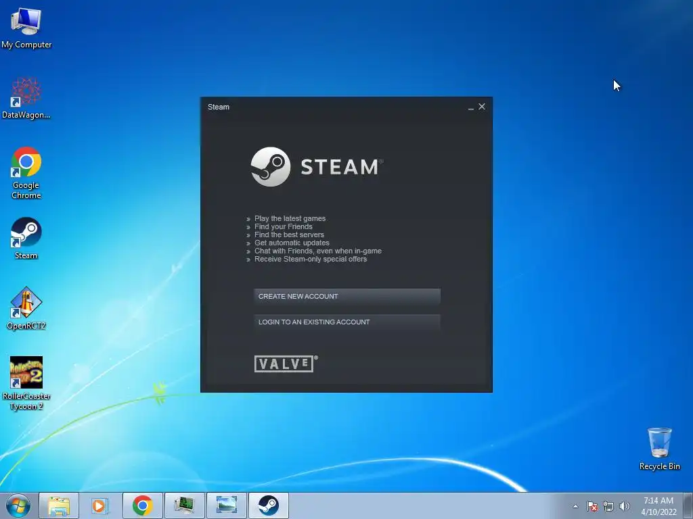693x519 pixels.
Task: Click 'Get automatic updates' text
Action: pos(292,243)
